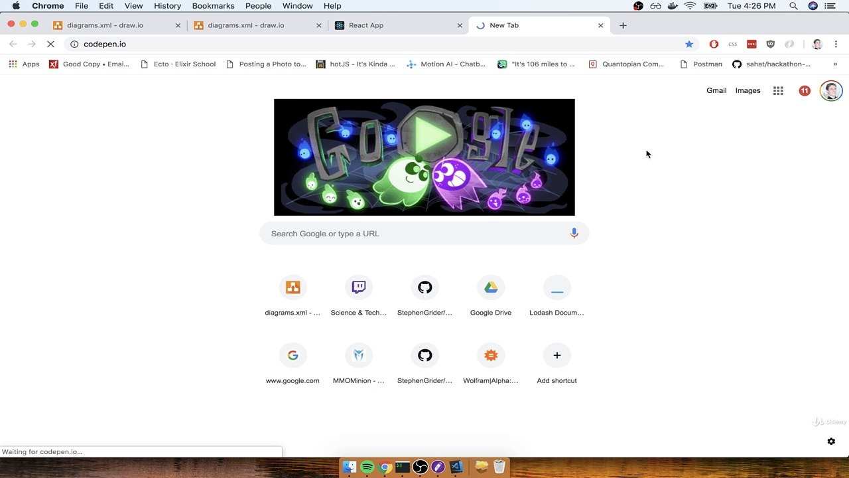Open the Google apps grid

click(x=778, y=91)
